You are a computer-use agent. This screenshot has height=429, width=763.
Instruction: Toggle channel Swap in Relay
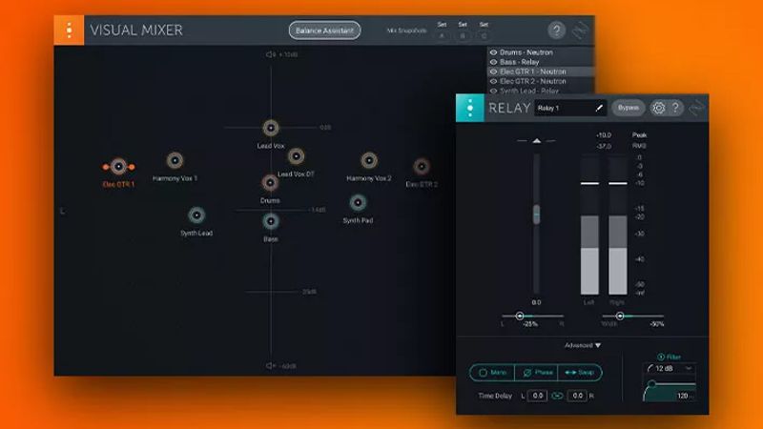[x=580, y=373]
